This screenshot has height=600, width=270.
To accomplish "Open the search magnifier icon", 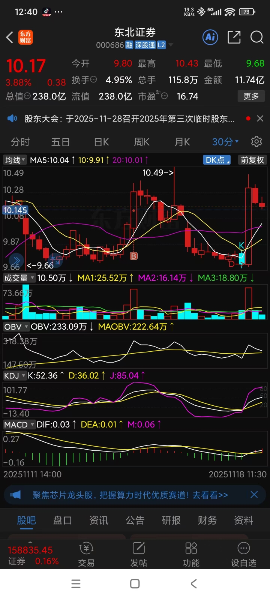I will tap(257, 37).
